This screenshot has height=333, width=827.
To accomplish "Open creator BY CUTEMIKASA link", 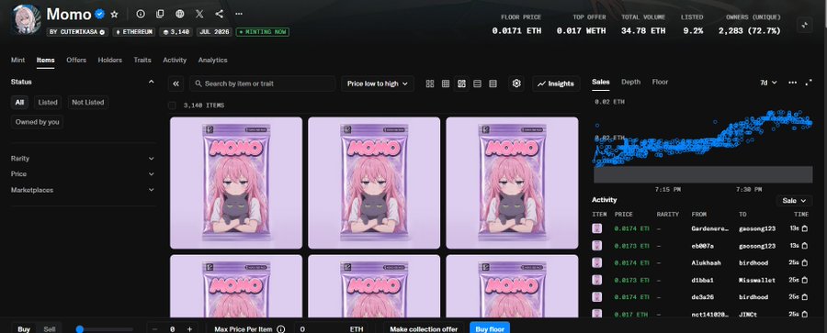I will [x=77, y=32].
